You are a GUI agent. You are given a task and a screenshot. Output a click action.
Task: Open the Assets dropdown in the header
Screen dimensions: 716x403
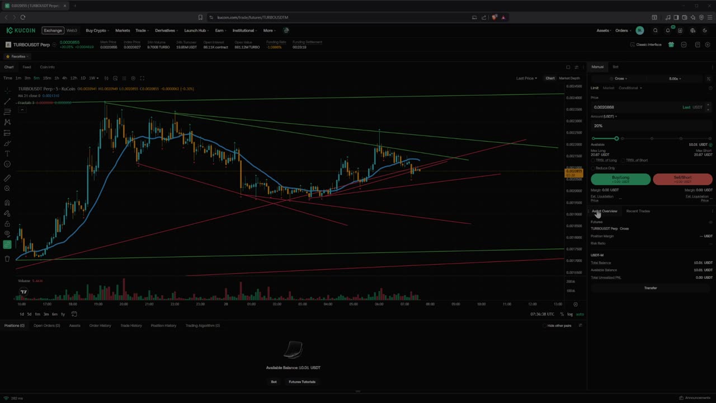[x=604, y=30]
